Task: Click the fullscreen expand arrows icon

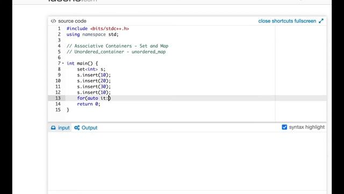Action: 321,21
